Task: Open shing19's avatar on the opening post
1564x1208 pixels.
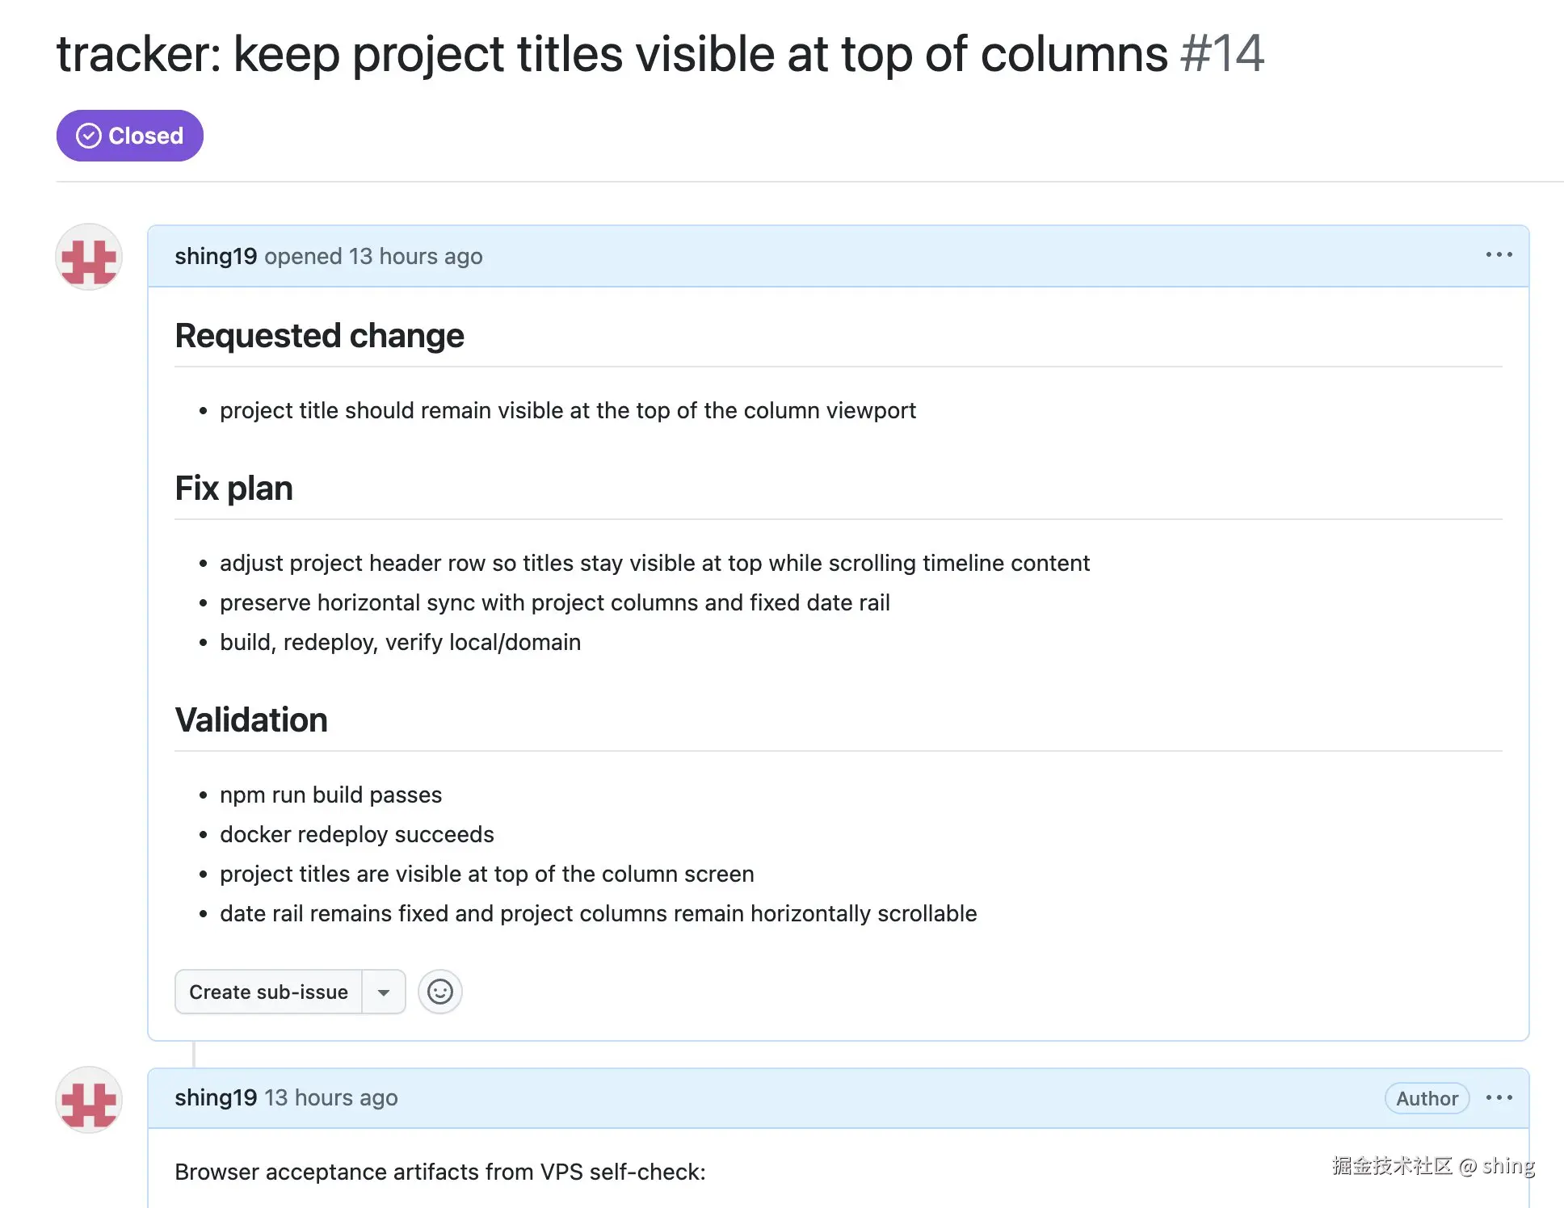Action: (89, 258)
